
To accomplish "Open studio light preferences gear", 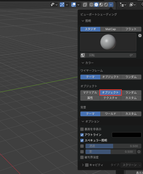I will coord(140,36).
